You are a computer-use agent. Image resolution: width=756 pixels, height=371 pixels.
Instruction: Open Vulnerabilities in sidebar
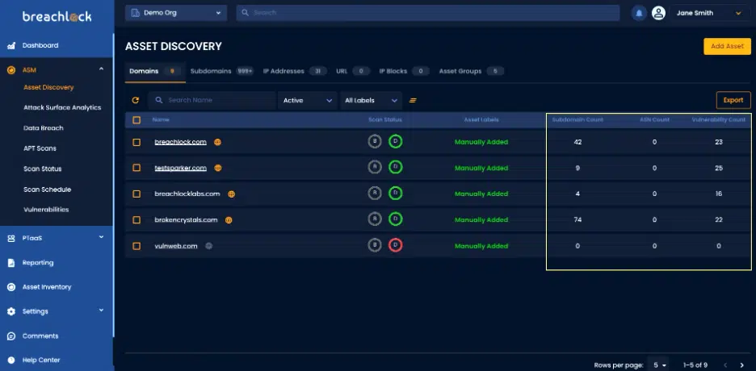point(46,210)
